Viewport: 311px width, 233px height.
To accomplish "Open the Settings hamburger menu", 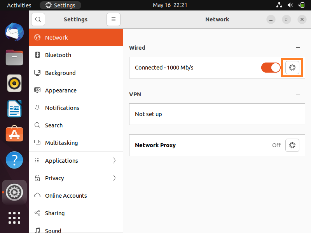I will [114, 19].
